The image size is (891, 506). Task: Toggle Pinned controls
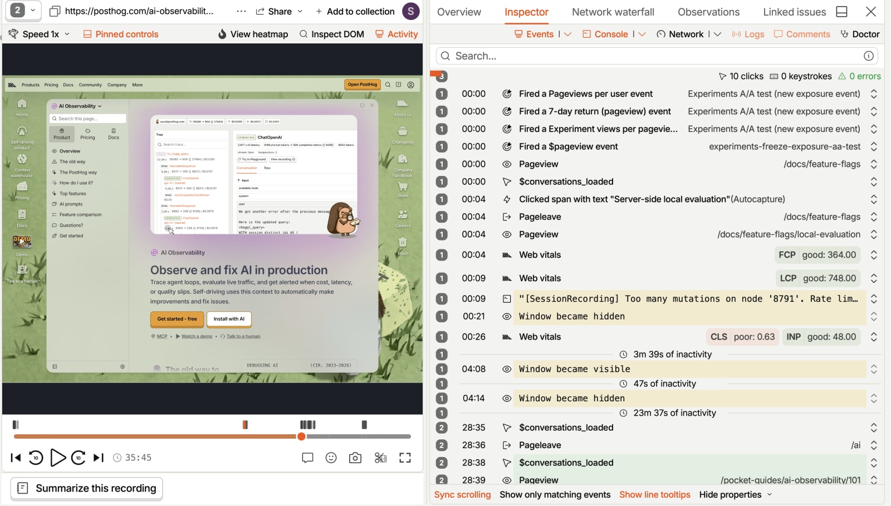click(121, 34)
